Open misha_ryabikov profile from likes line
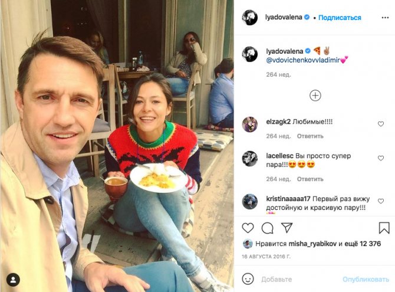This screenshot has width=395, height=292. coord(312,244)
